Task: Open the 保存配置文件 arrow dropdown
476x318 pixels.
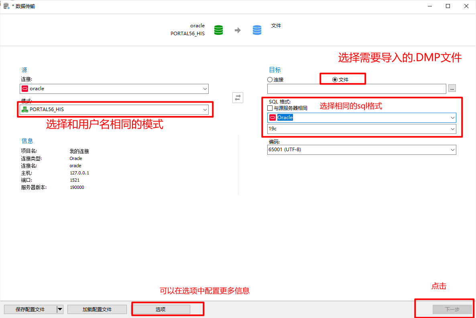Action: pos(60,309)
